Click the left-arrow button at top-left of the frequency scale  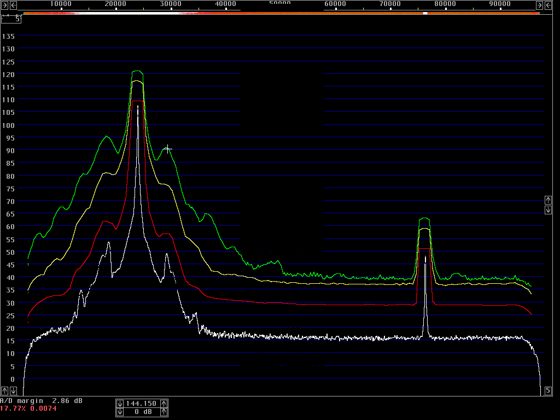13,5
